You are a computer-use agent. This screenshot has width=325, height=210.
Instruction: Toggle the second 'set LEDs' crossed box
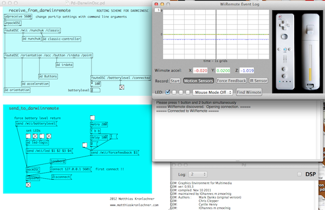[35, 136]
